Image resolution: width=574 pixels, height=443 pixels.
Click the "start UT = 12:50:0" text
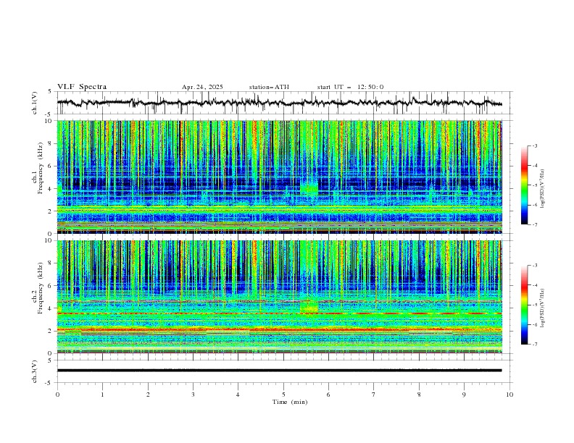pyautogui.click(x=350, y=87)
